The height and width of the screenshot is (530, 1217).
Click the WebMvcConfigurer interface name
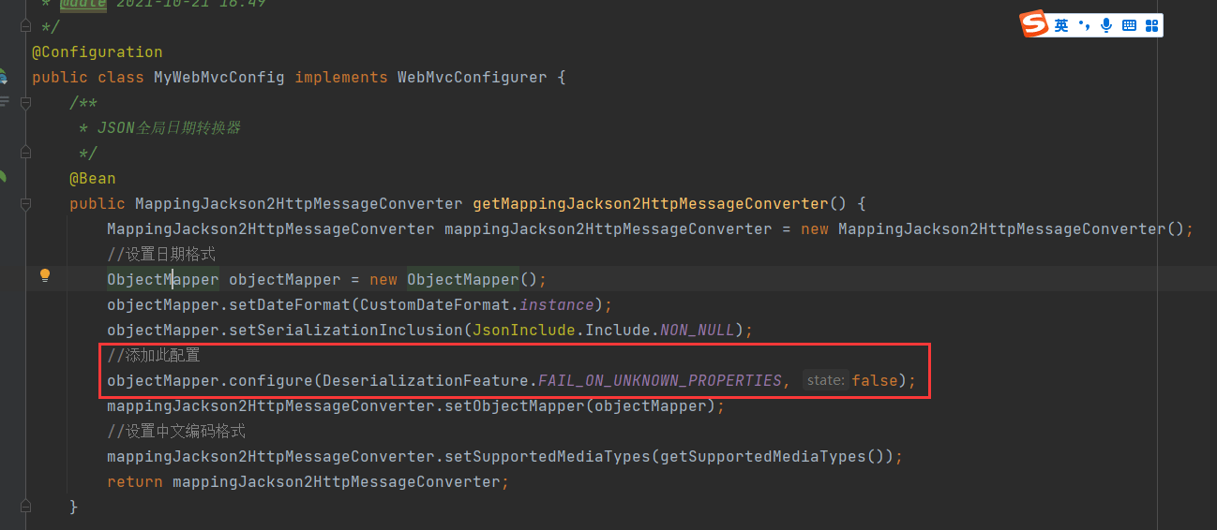click(473, 78)
